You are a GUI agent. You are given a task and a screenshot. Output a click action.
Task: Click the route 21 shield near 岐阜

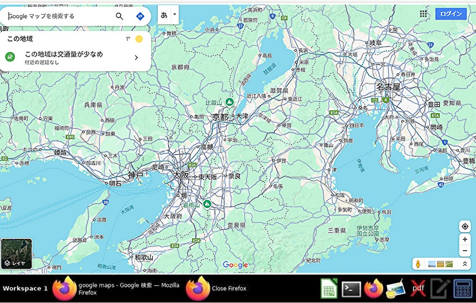click(430, 45)
